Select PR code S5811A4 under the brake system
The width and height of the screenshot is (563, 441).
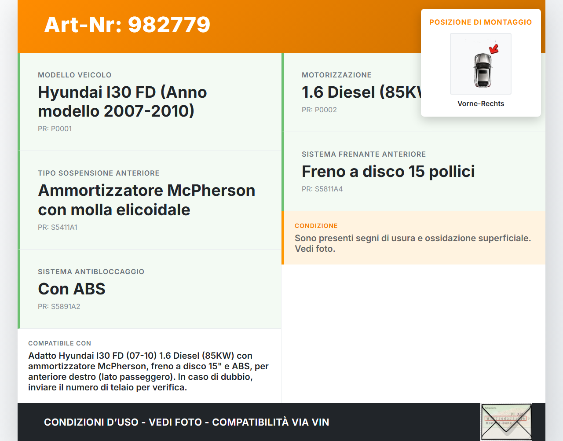click(322, 189)
